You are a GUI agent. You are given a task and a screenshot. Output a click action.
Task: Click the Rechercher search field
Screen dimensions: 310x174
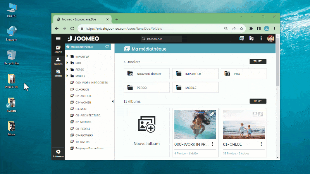(162, 39)
